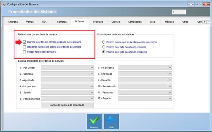The width and height of the screenshot is (212, 132).
Task: Open the Facturado dropdown
Action: click(x=145, y=92)
